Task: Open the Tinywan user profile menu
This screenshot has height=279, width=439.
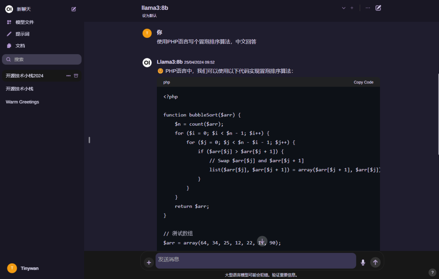Action: [x=24, y=268]
